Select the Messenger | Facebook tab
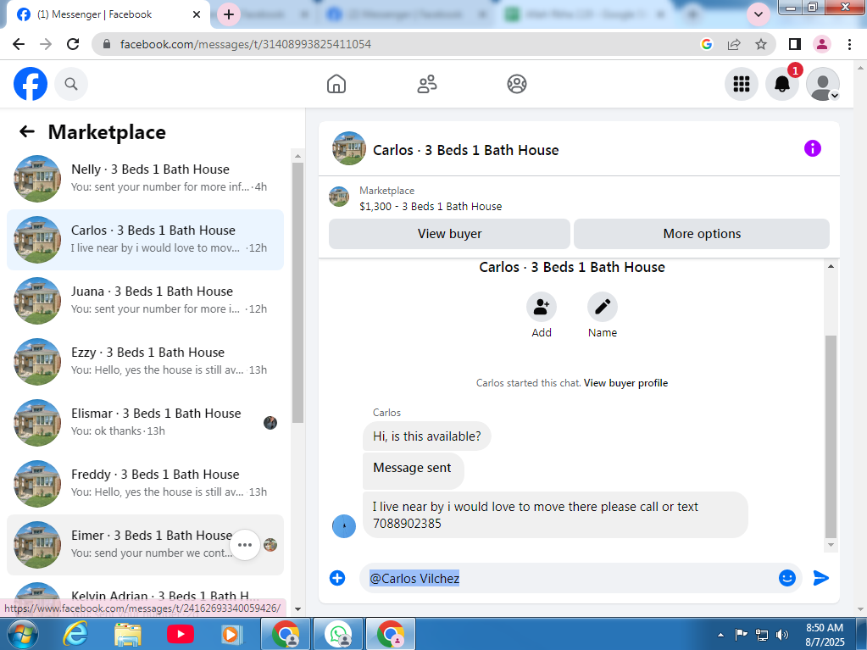This screenshot has width=867, height=650. pyautogui.click(x=105, y=14)
